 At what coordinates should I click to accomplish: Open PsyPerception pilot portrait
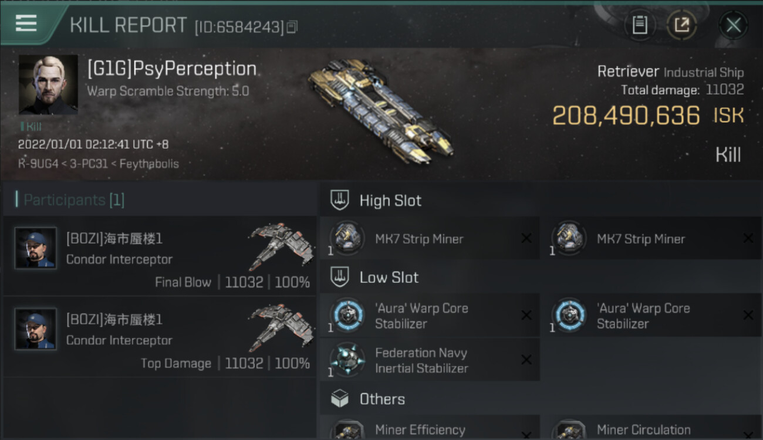[x=48, y=84]
